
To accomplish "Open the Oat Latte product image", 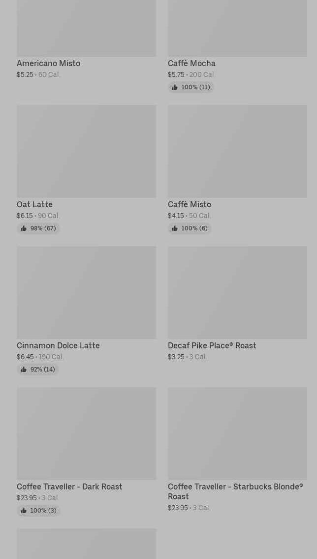I will [x=86, y=151].
